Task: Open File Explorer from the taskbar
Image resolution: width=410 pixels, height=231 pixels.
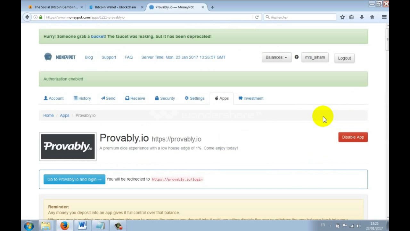Action: tap(45, 226)
